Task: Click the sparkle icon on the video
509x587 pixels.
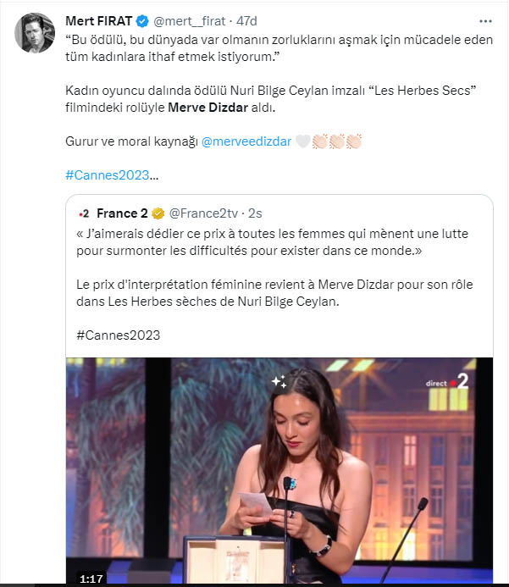Action: [279, 382]
